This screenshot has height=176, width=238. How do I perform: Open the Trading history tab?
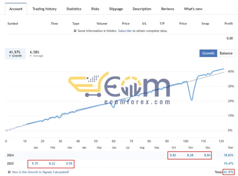44,9
